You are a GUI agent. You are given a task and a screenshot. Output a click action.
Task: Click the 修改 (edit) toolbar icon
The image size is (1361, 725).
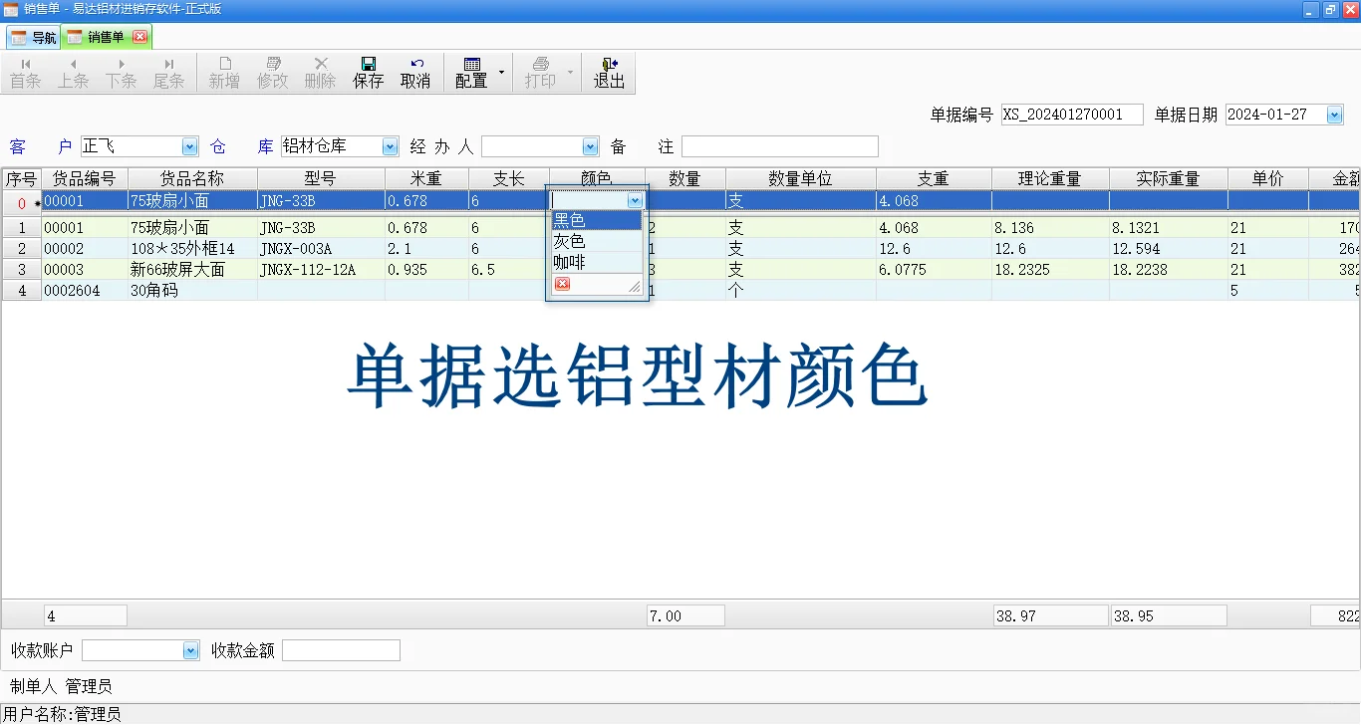[272, 72]
